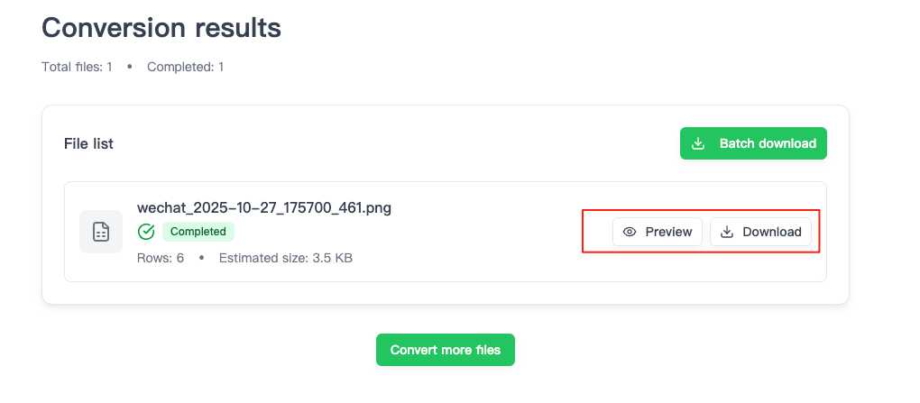Click the download icon in Batch download
The height and width of the screenshot is (403, 920).
click(698, 143)
